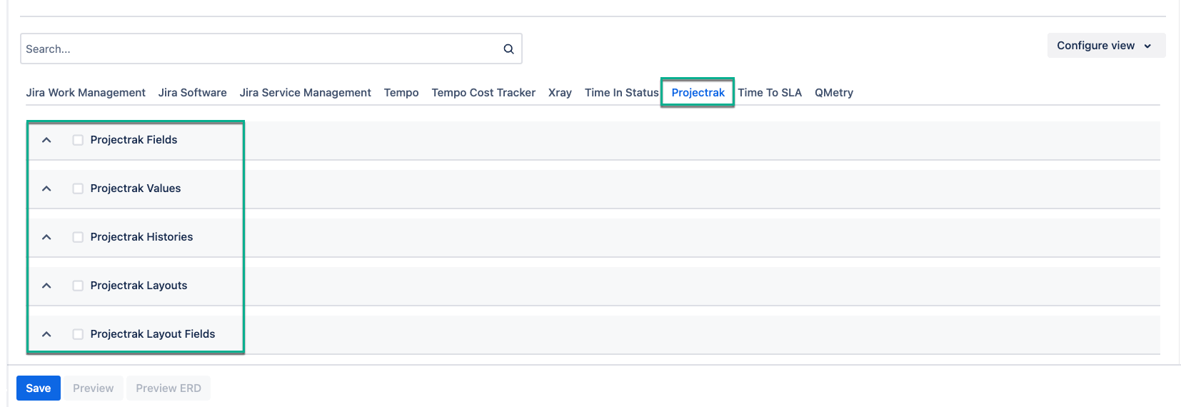Check the Projectrak Values checkbox
The width and height of the screenshot is (1181, 407).
[x=78, y=189]
